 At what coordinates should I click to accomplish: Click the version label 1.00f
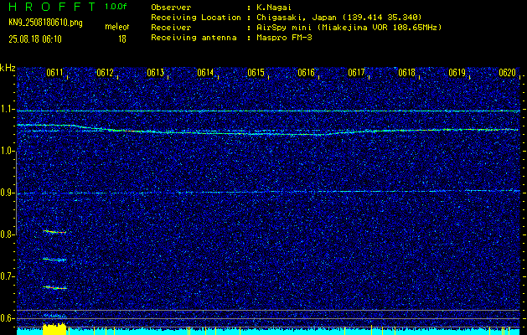[x=116, y=7]
